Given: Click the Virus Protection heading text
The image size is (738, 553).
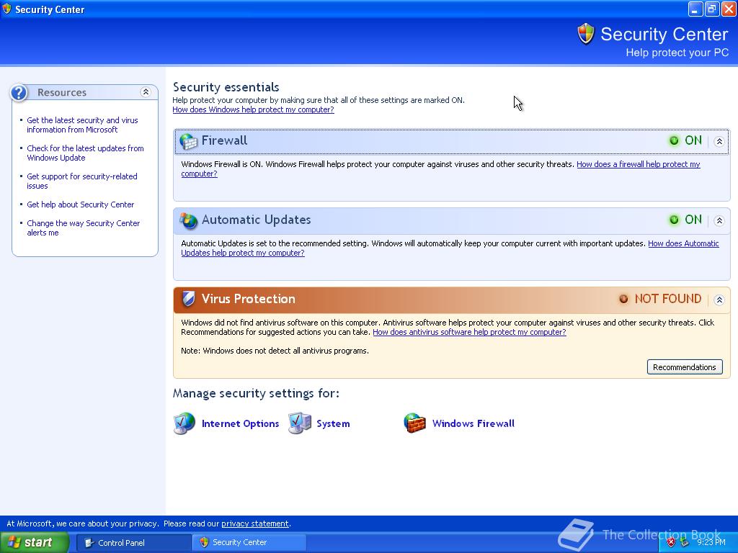Looking at the screenshot, I should 248,299.
